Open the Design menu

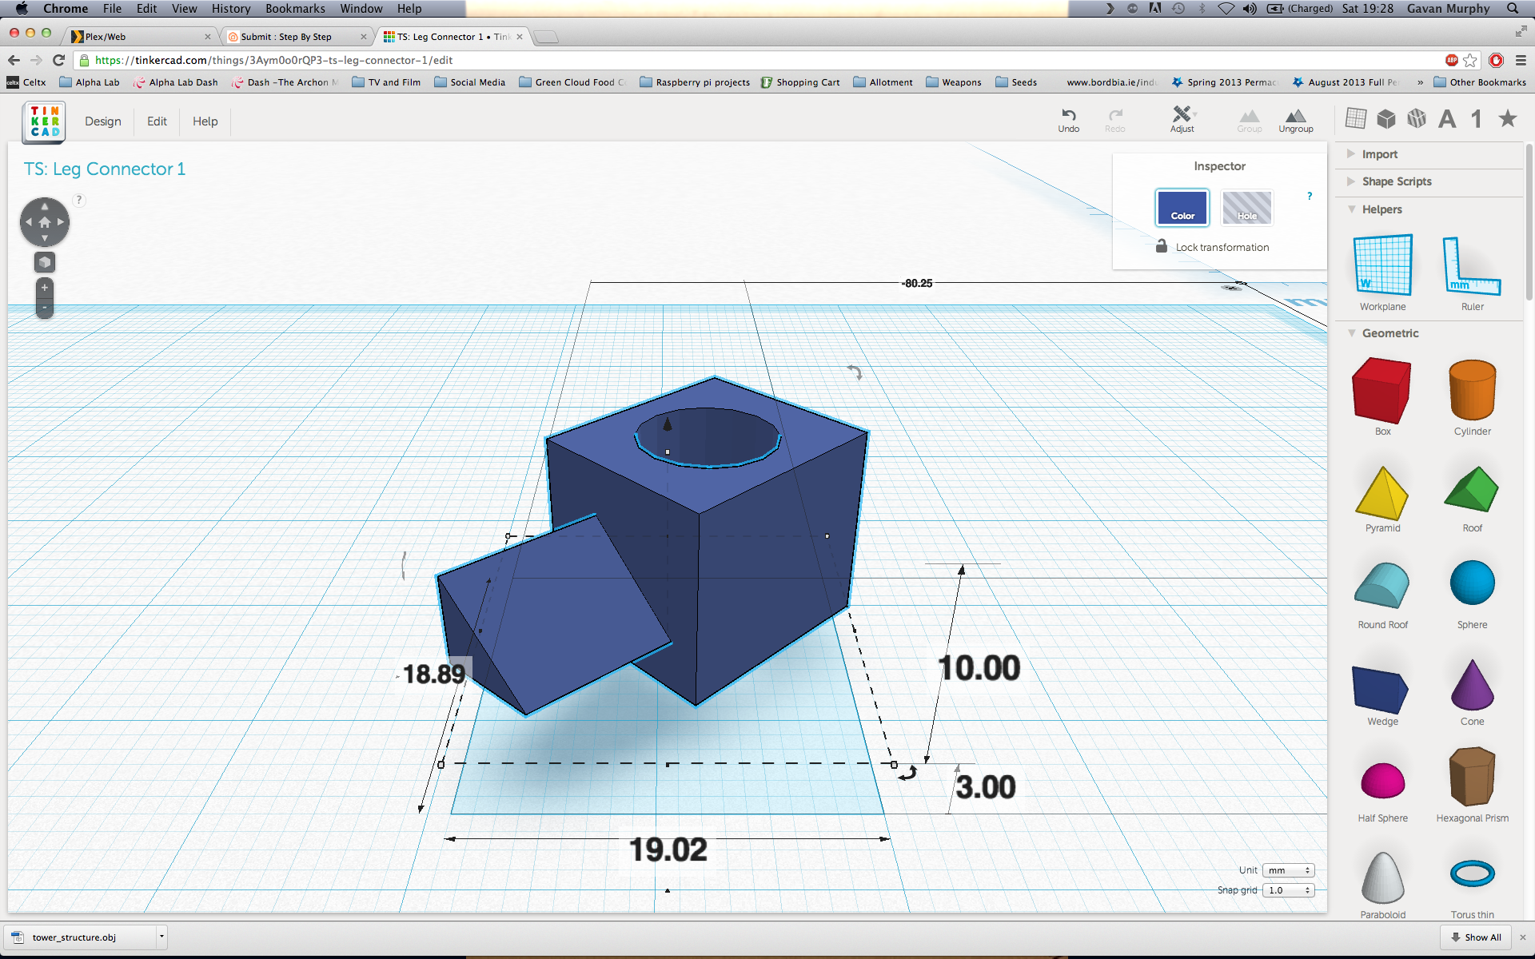pyautogui.click(x=104, y=119)
